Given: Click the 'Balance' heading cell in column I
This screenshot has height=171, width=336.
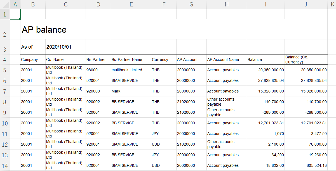Looking at the screenshot, I should [x=266, y=60].
